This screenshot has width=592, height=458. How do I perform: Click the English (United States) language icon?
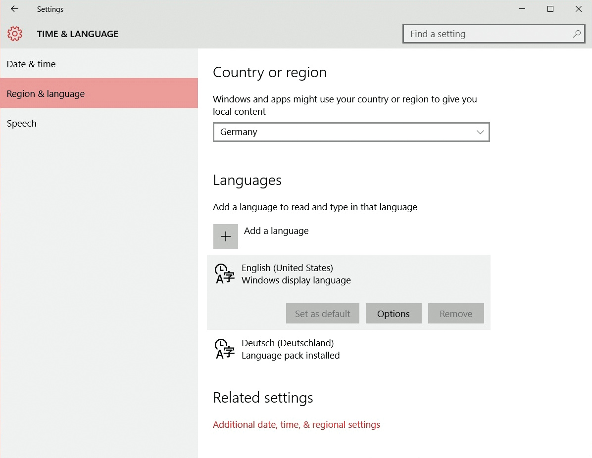224,274
